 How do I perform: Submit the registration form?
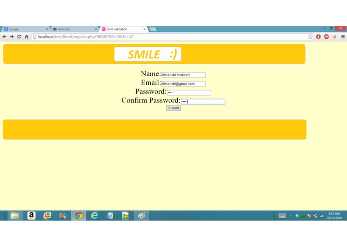174,108
